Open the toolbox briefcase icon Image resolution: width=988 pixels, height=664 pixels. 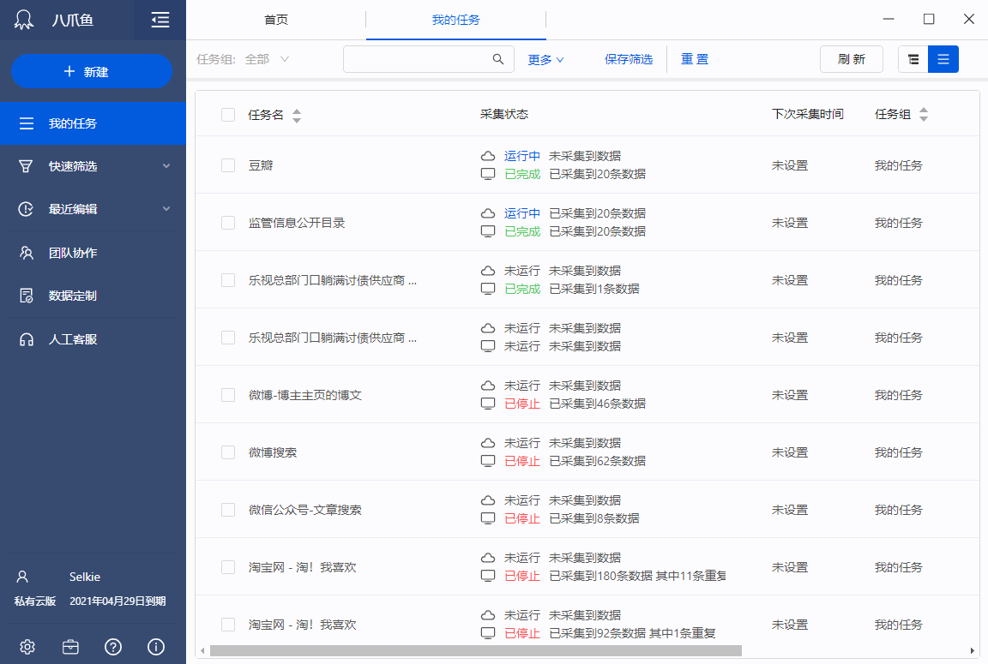click(70, 647)
